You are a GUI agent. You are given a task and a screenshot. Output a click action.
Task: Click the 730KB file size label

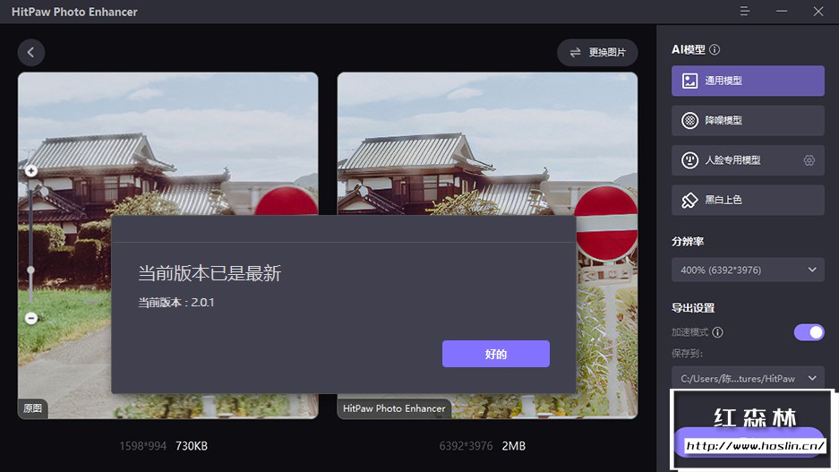pos(192,446)
